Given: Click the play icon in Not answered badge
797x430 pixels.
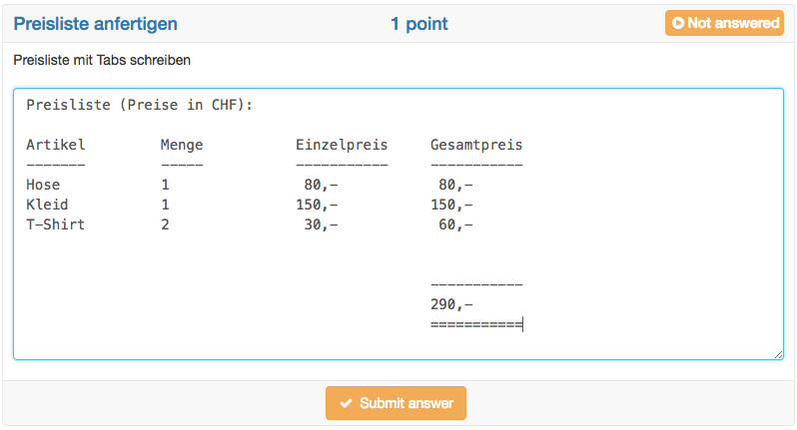Looking at the screenshot, I should pyautogui.click(x=679, y=23).
